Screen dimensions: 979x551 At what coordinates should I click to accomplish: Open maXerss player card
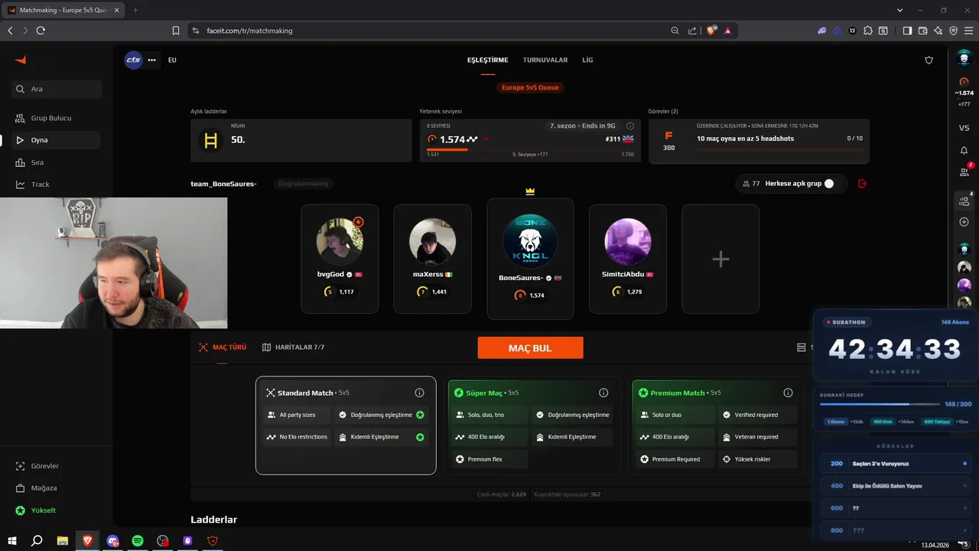tap(432, 259)
